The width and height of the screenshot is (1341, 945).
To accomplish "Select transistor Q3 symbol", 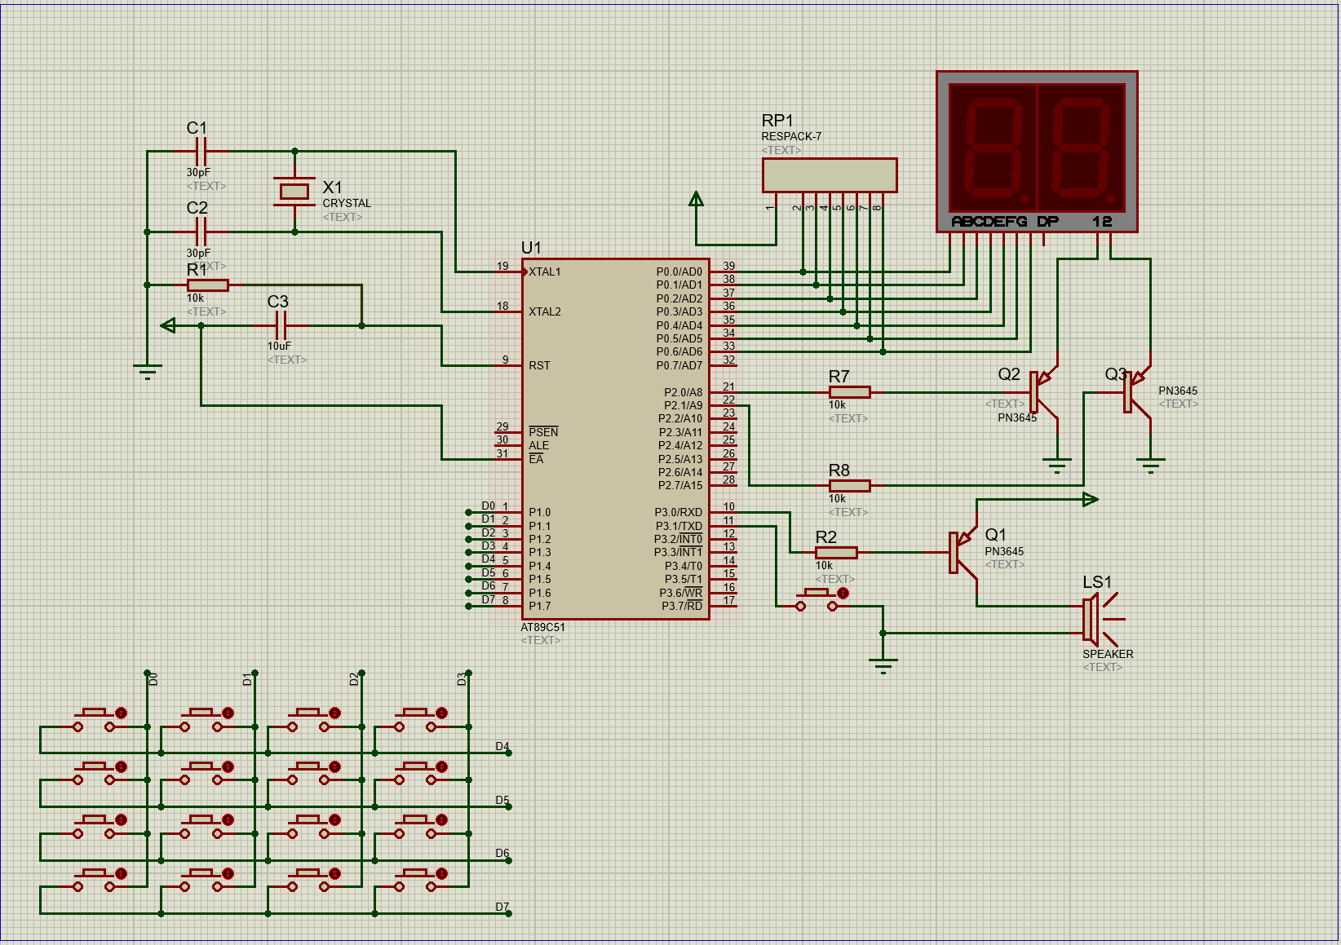I will point(1136,393).
